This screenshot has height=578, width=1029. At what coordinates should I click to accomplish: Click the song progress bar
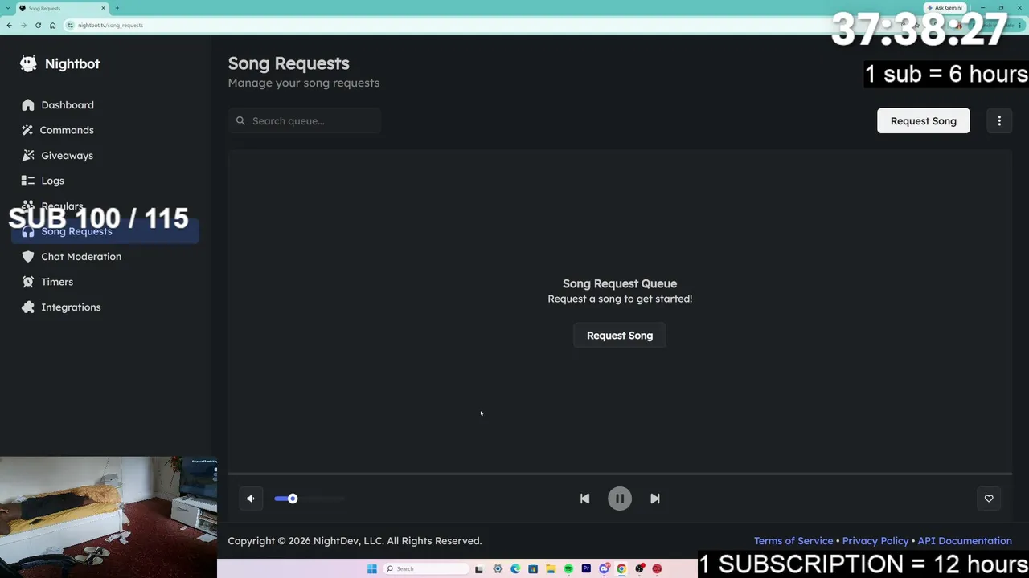tap(620, 474)
